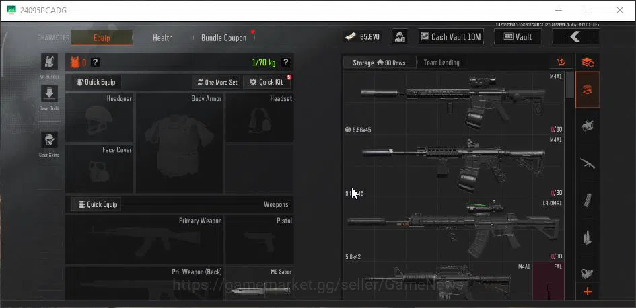Click the 1/70 kg weight text
636x308 pixels.
(x=264, y=63)
